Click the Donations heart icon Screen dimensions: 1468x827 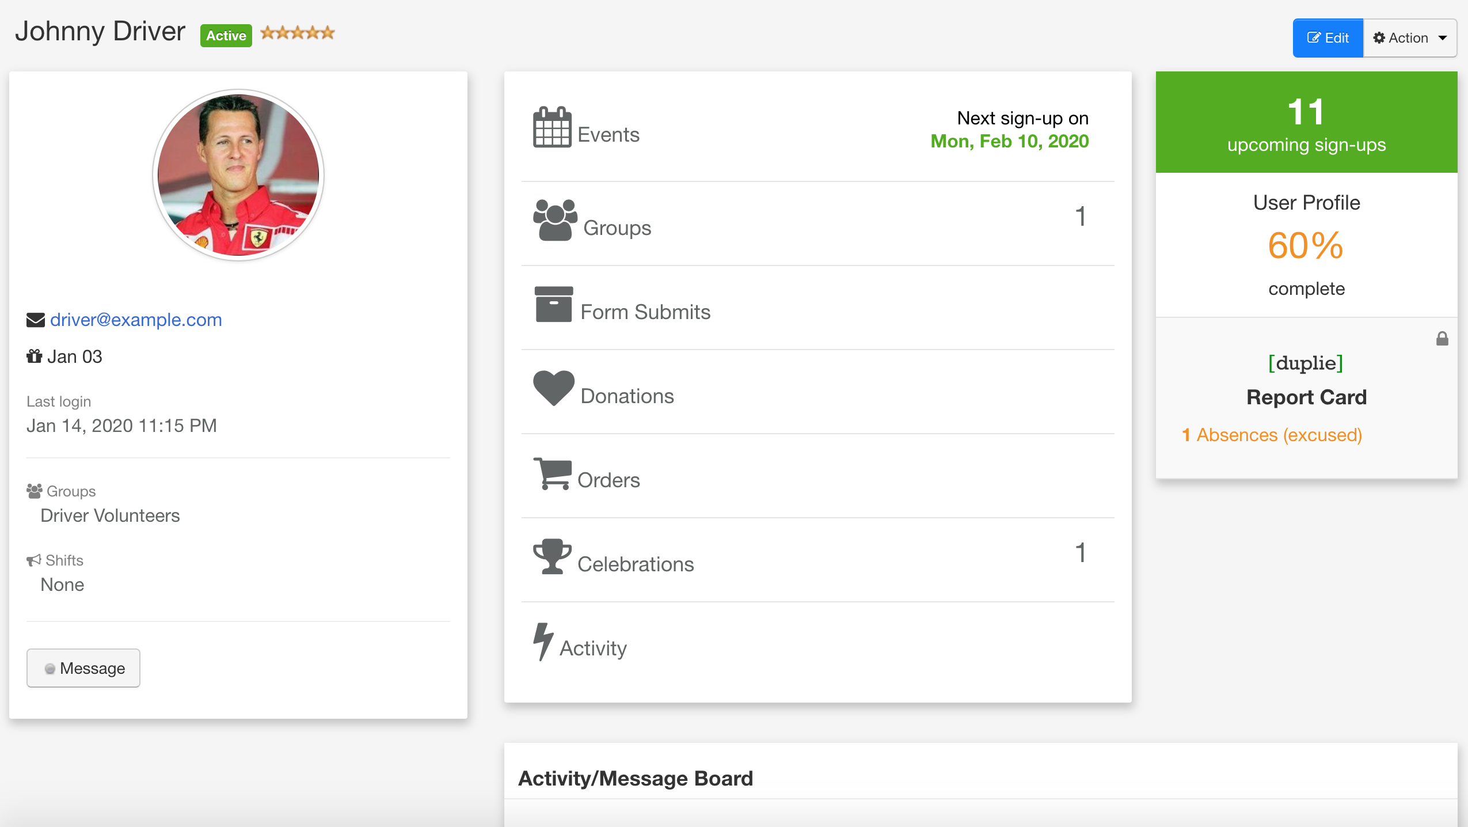[x=554, y=388]
